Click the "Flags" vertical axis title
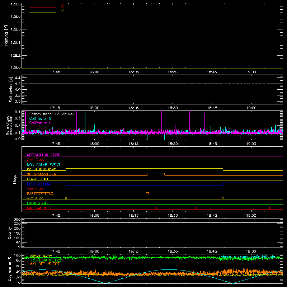 (x=14, y=179)
